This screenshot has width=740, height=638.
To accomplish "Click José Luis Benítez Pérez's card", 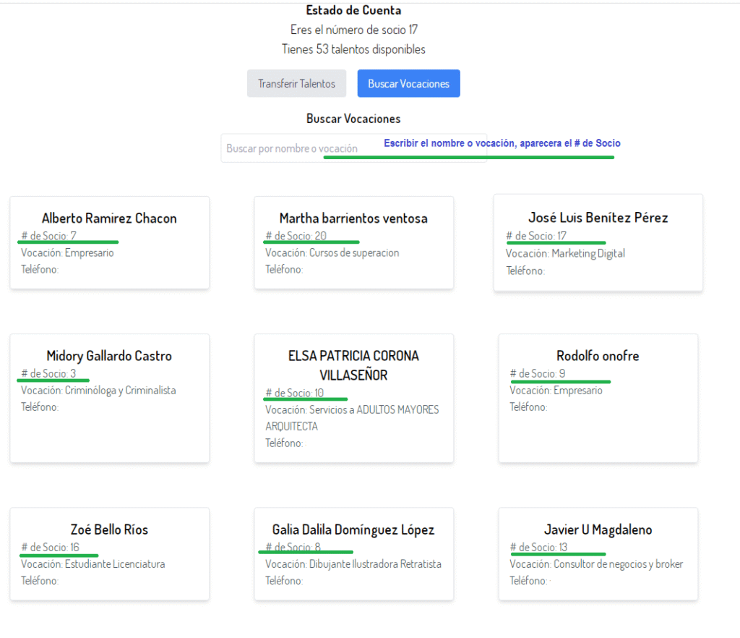I will click(598, 242).
